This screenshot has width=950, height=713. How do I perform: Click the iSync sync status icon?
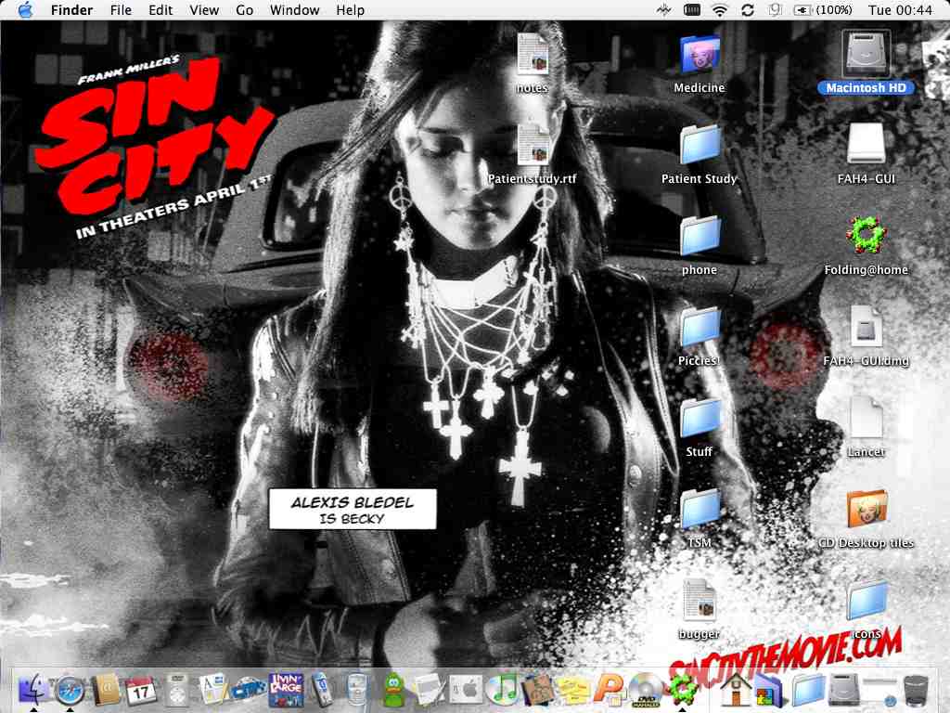click(x=747, y=9)
